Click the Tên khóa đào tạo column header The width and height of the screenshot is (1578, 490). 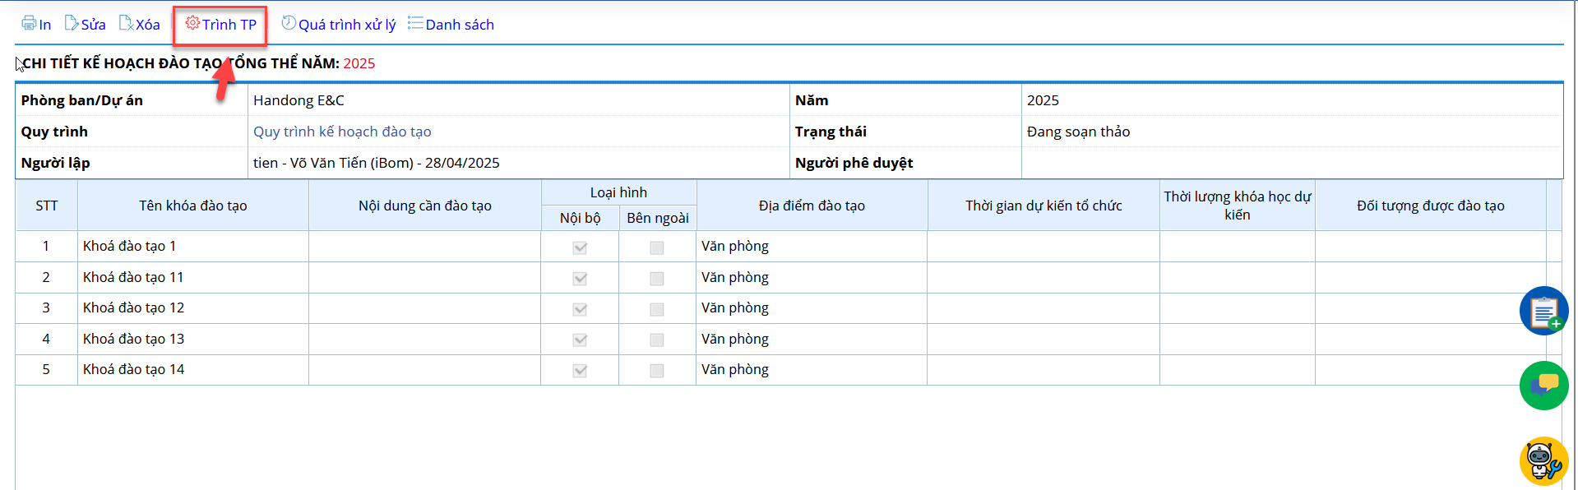tap(193, 206)
